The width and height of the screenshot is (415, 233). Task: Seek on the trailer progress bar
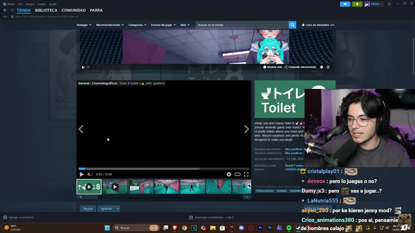[164, 169]
